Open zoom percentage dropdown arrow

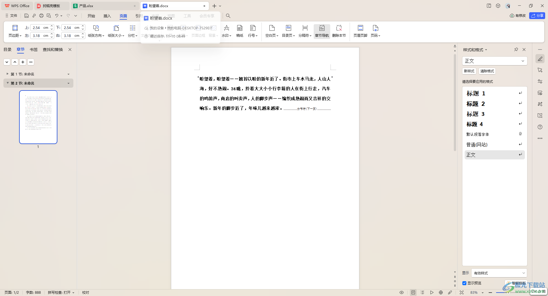click(x=483, y=293)
